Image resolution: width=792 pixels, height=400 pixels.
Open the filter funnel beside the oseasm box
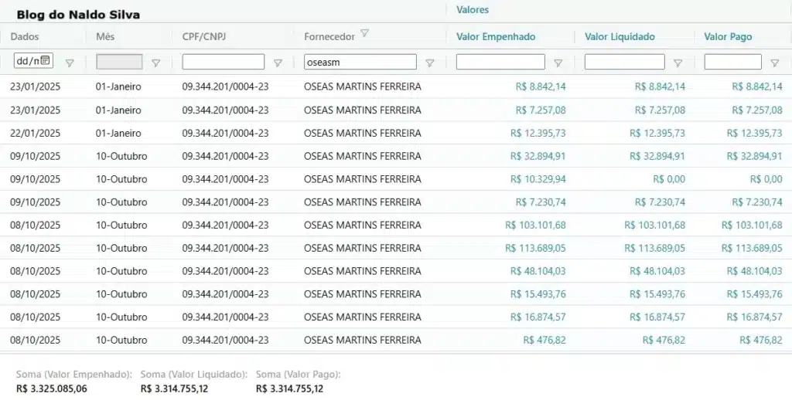point(430,63)
